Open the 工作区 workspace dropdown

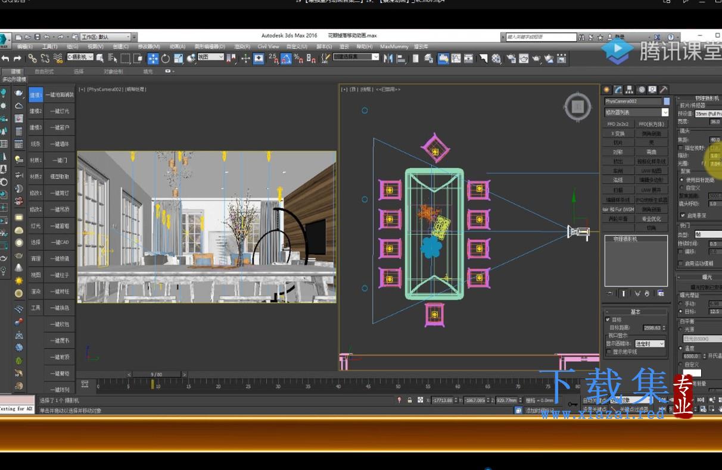coord(105,37)
